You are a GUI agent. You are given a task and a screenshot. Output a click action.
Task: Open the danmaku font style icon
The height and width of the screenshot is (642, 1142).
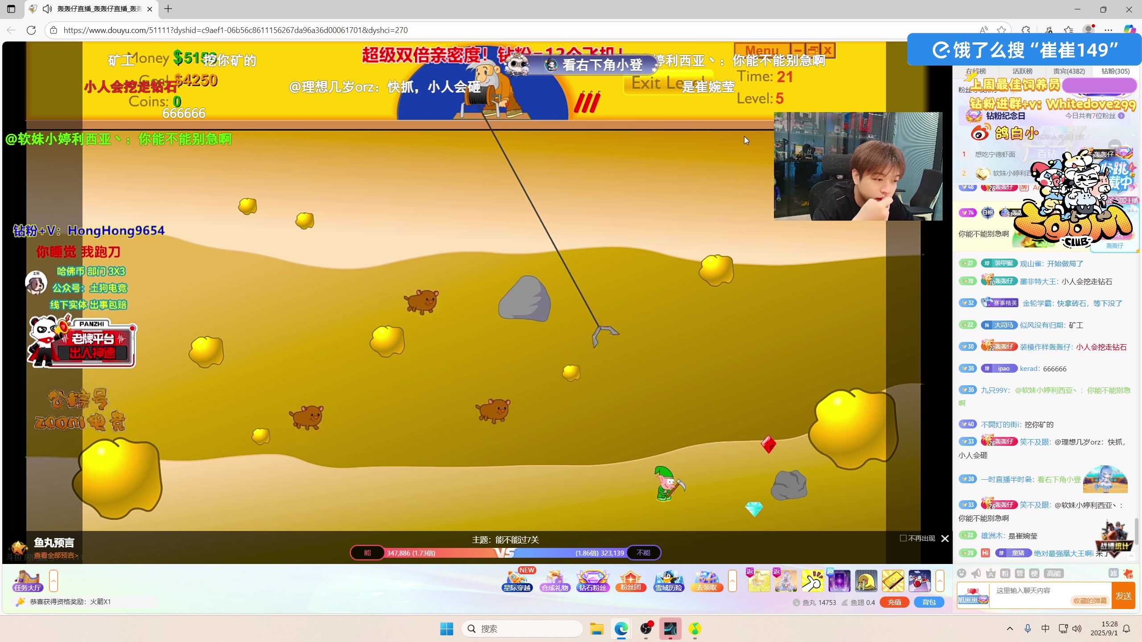pyautogui.click(x=991, y=573)
